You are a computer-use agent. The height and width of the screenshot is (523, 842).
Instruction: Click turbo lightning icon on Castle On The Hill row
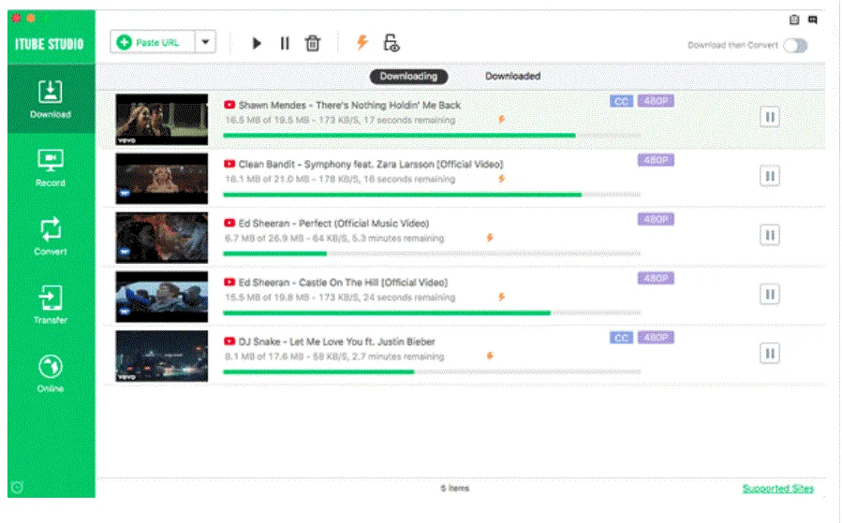(x=502, y=296)
